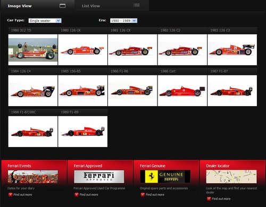Viewport: 266px width, 207px height.
Task: Click the red arrow icon under Ferrari Events
Action: click(x=11, y=195)
